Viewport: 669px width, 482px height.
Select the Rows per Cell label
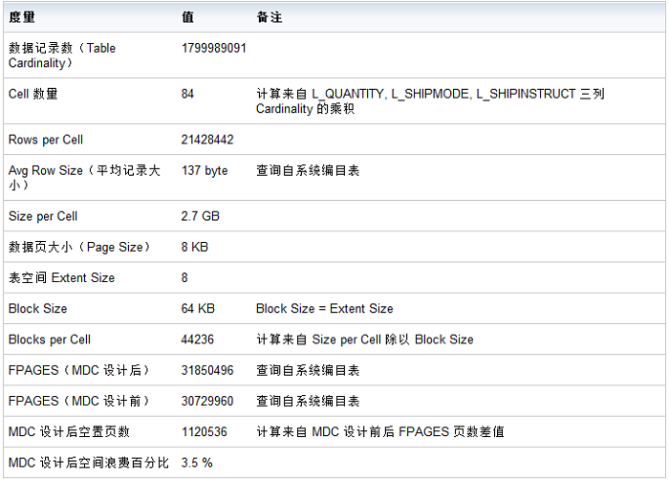[46, 140]
